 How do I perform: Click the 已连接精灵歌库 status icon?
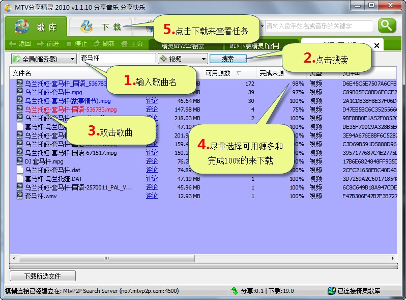[331, 291]
